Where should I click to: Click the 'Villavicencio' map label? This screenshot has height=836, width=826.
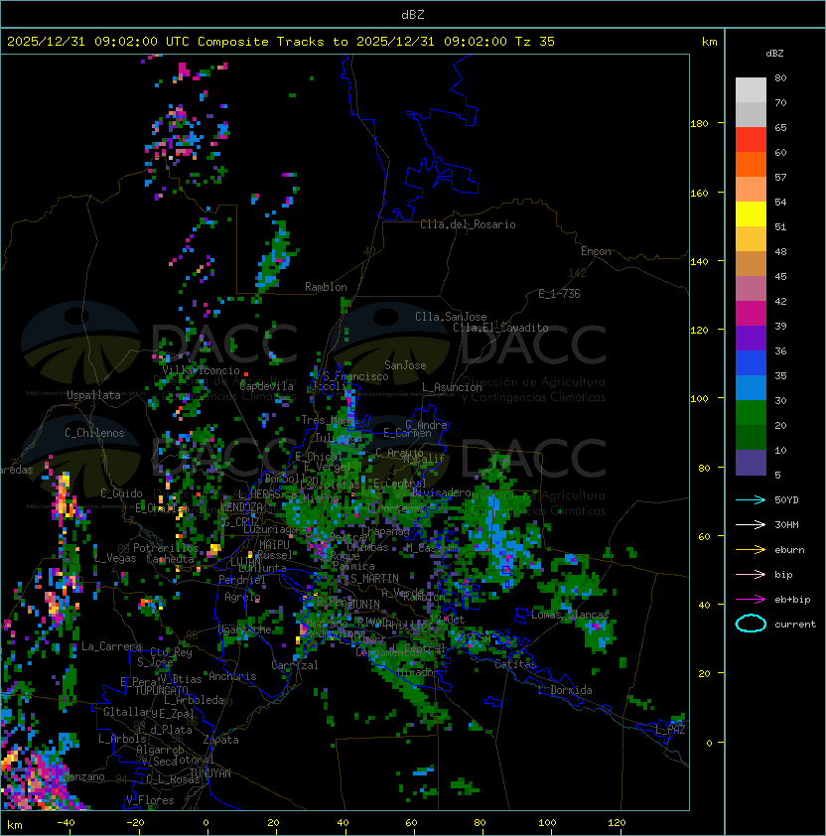[201, 370]
